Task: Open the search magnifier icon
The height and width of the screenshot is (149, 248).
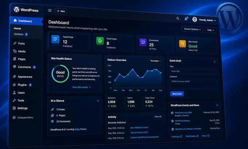Action: (x=178, y=18)
